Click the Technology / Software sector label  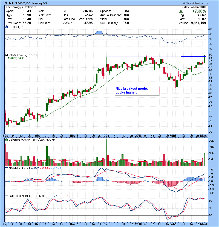[x=21, y=7]
